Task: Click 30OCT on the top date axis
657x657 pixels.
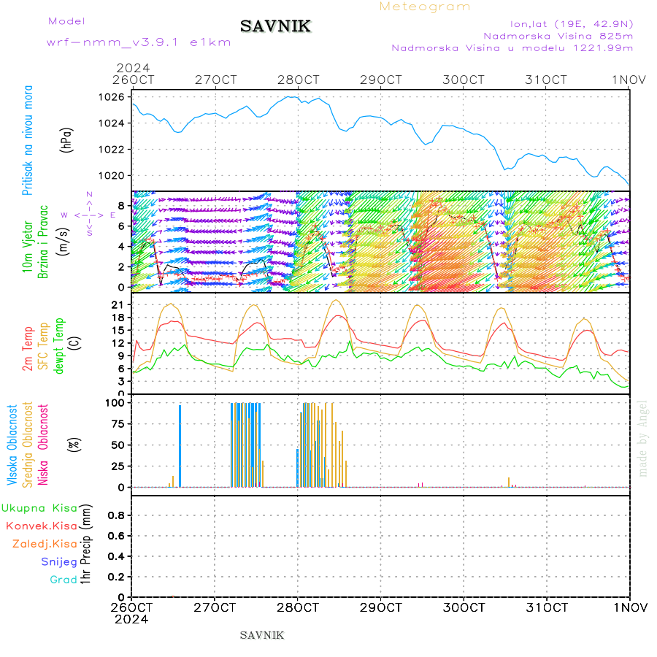Action: click(x=463, y=80)
